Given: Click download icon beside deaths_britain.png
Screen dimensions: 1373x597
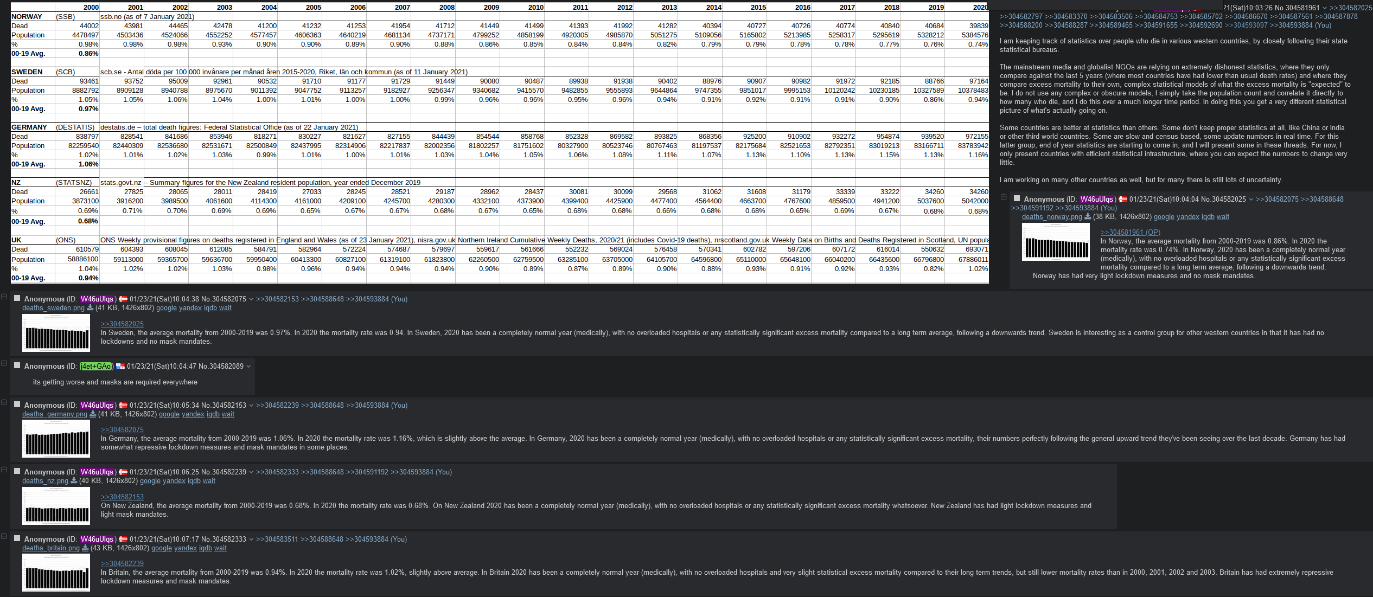Looking at the screenshot, I should [x=85, y=548].
